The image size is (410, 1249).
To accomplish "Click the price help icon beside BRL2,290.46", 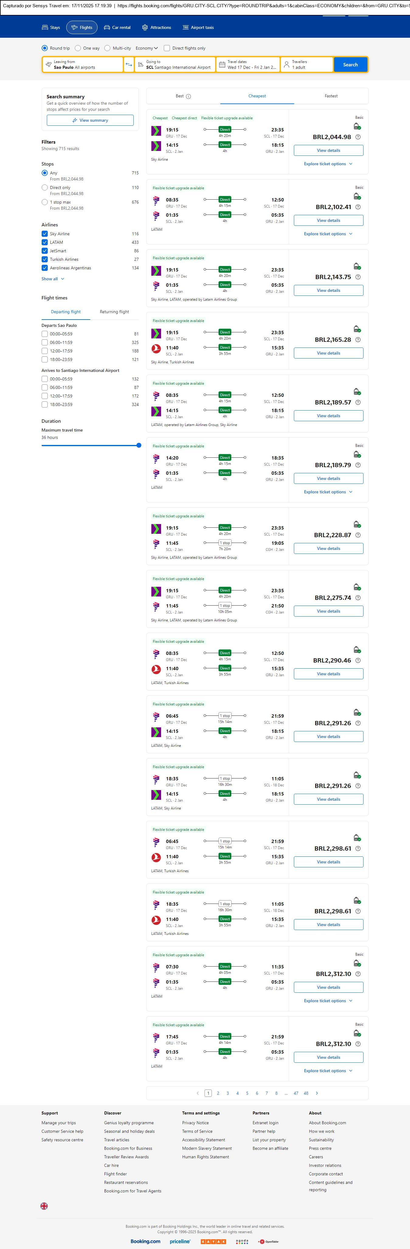I will coord(358,660).
